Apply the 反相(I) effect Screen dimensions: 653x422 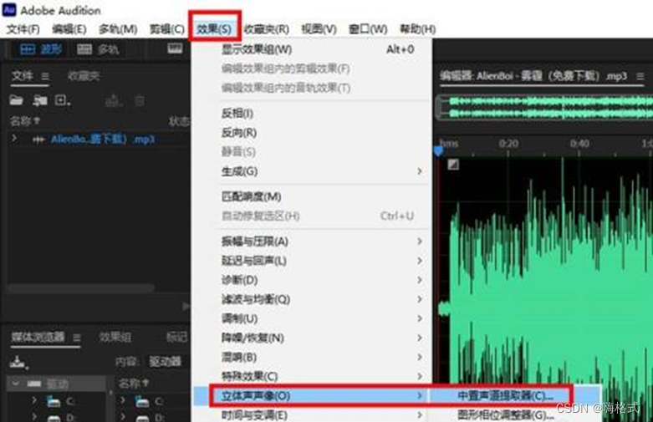(x=310, y=114)
